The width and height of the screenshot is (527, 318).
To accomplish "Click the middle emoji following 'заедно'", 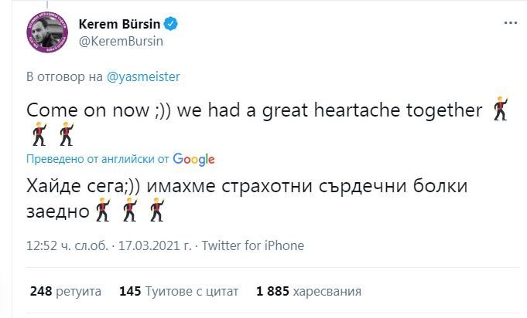I will point(132,210).
